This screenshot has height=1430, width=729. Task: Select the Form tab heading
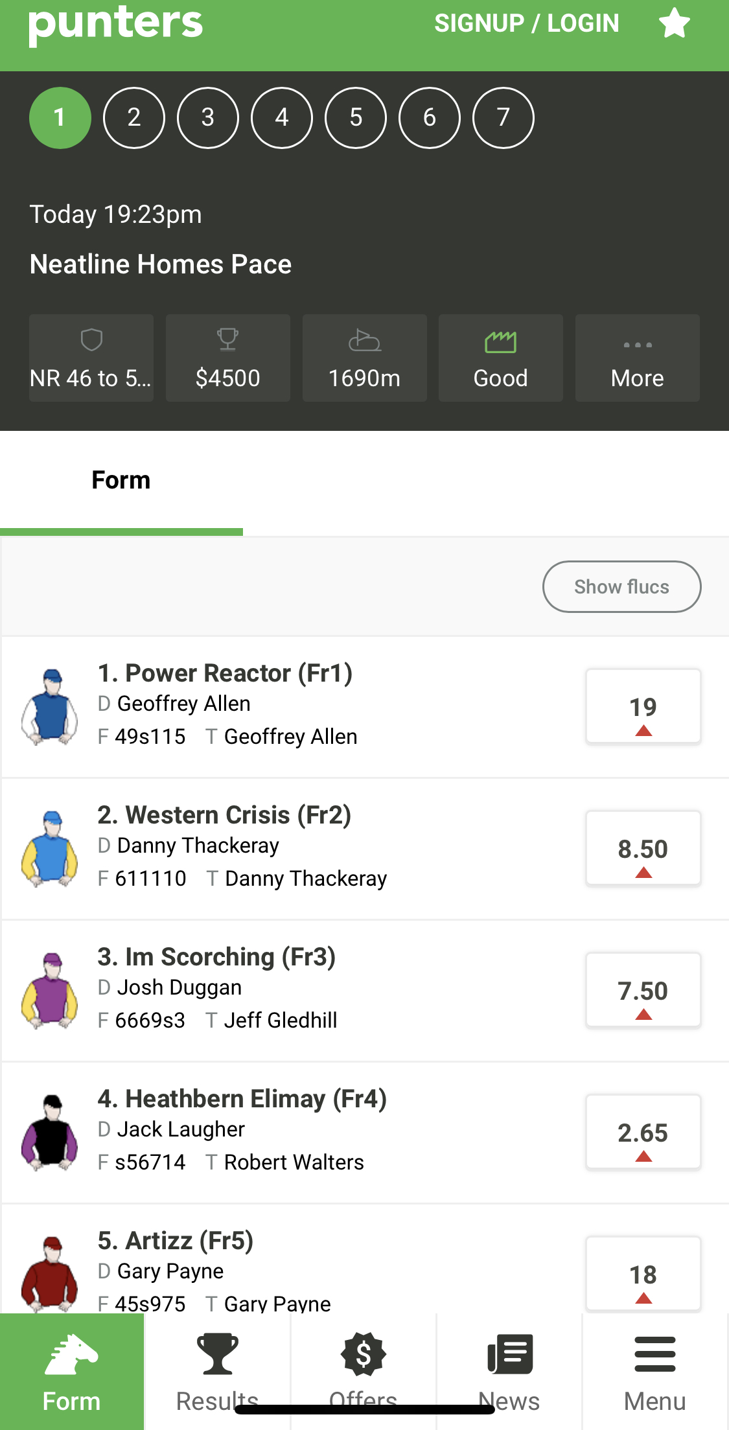121,480
